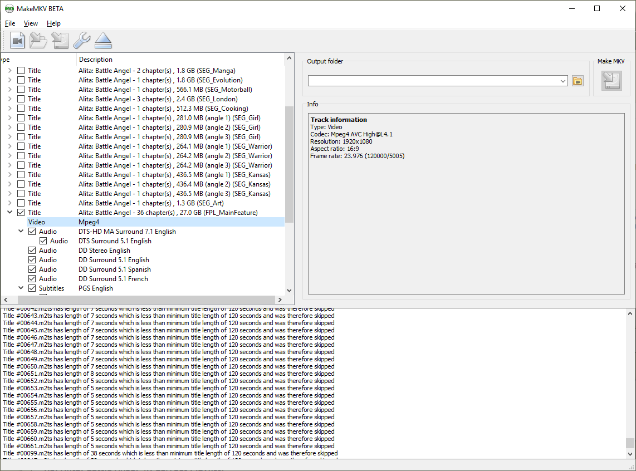This screenshot has width=636, height=471.
Task: Uncheck the DD Surround 5.1 French audio
Action: tap(32, 279)
